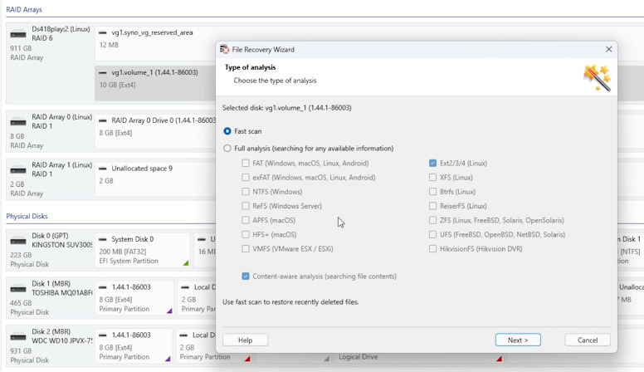
Task: Select the Disk 0 KINGSTON drive icon
Action: [18, 241]
